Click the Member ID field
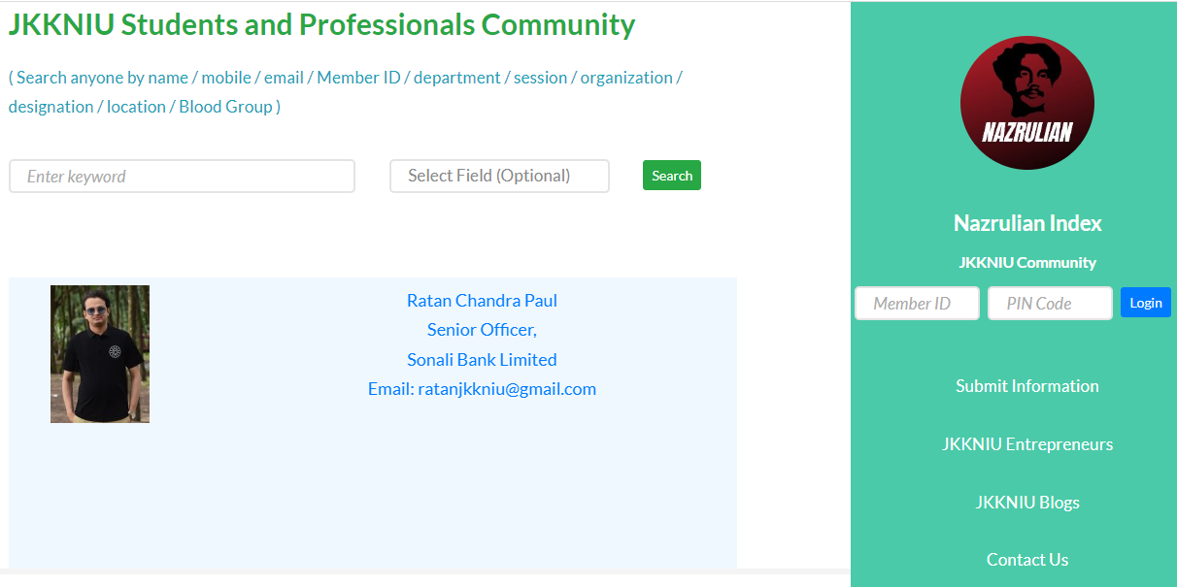The height and width of the screenshot is (587, 1177). click(x=916, y=303)
